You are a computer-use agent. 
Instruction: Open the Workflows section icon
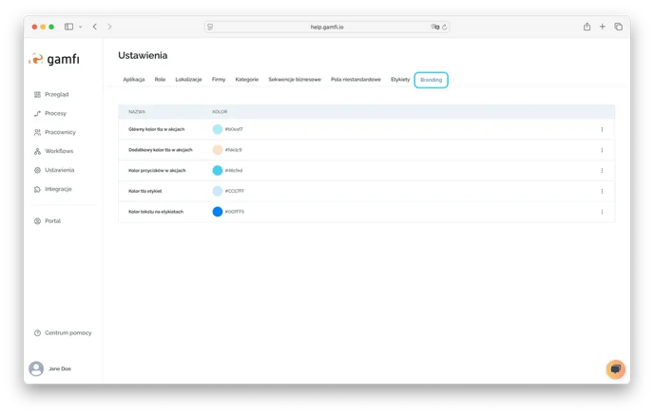37,151
